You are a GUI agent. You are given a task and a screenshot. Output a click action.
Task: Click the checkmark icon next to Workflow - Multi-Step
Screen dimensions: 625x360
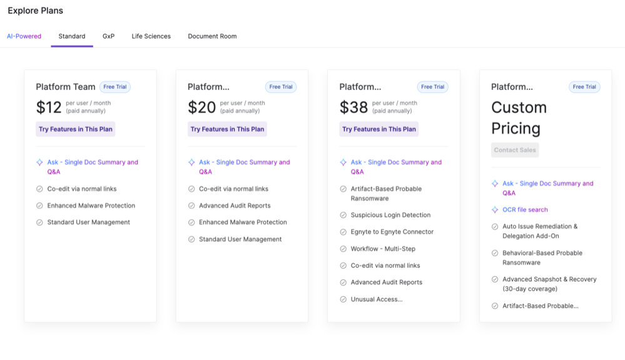343,249
